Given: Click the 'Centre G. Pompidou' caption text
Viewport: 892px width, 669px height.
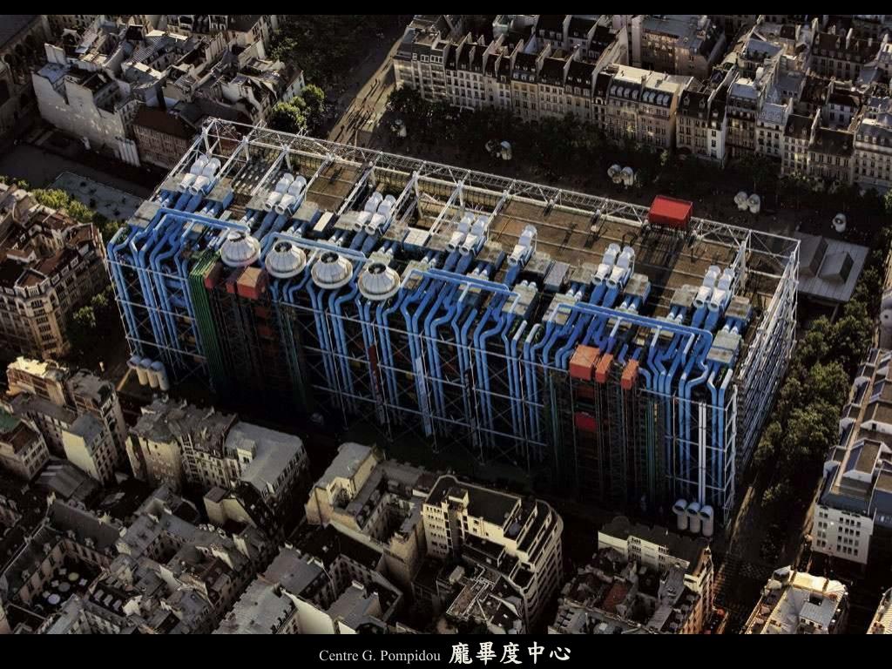Looking at the screenshot, I should pyautogui.click(x=380, y=655).
